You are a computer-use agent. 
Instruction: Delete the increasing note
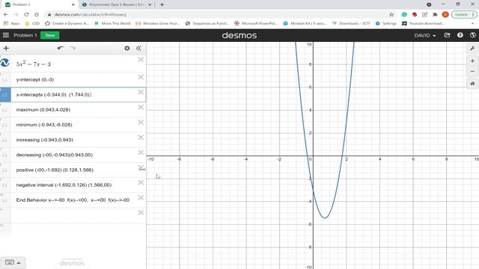[141, 137]
